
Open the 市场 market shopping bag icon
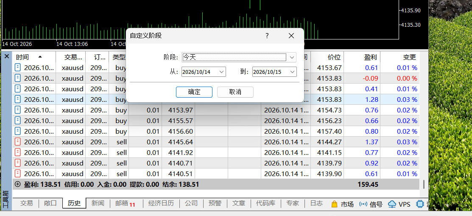334,204
